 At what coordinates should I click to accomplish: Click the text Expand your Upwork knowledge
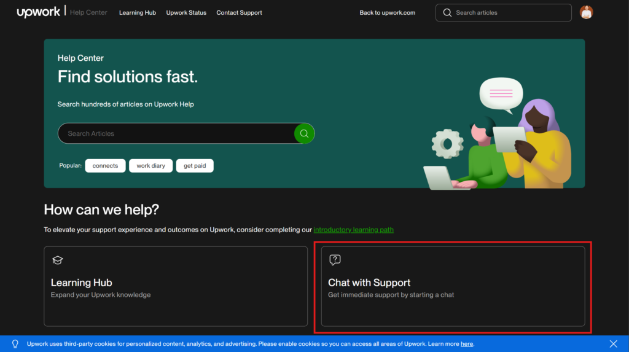[101, 295]
